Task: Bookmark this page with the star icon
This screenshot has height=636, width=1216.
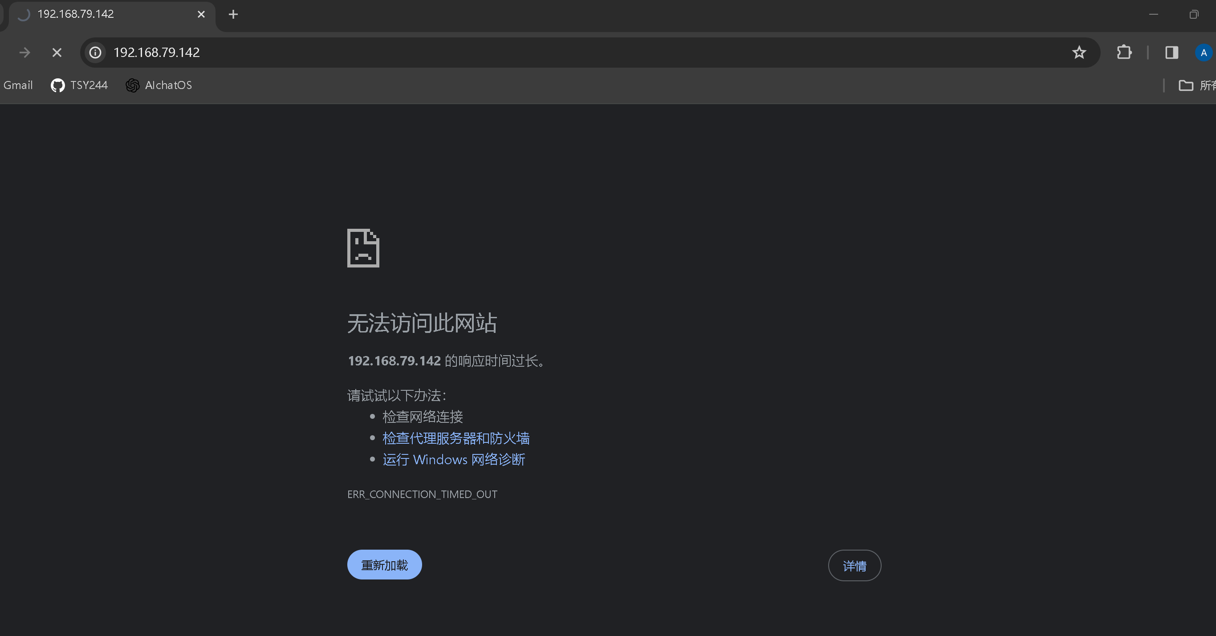Action: (x=1078, y=53)
